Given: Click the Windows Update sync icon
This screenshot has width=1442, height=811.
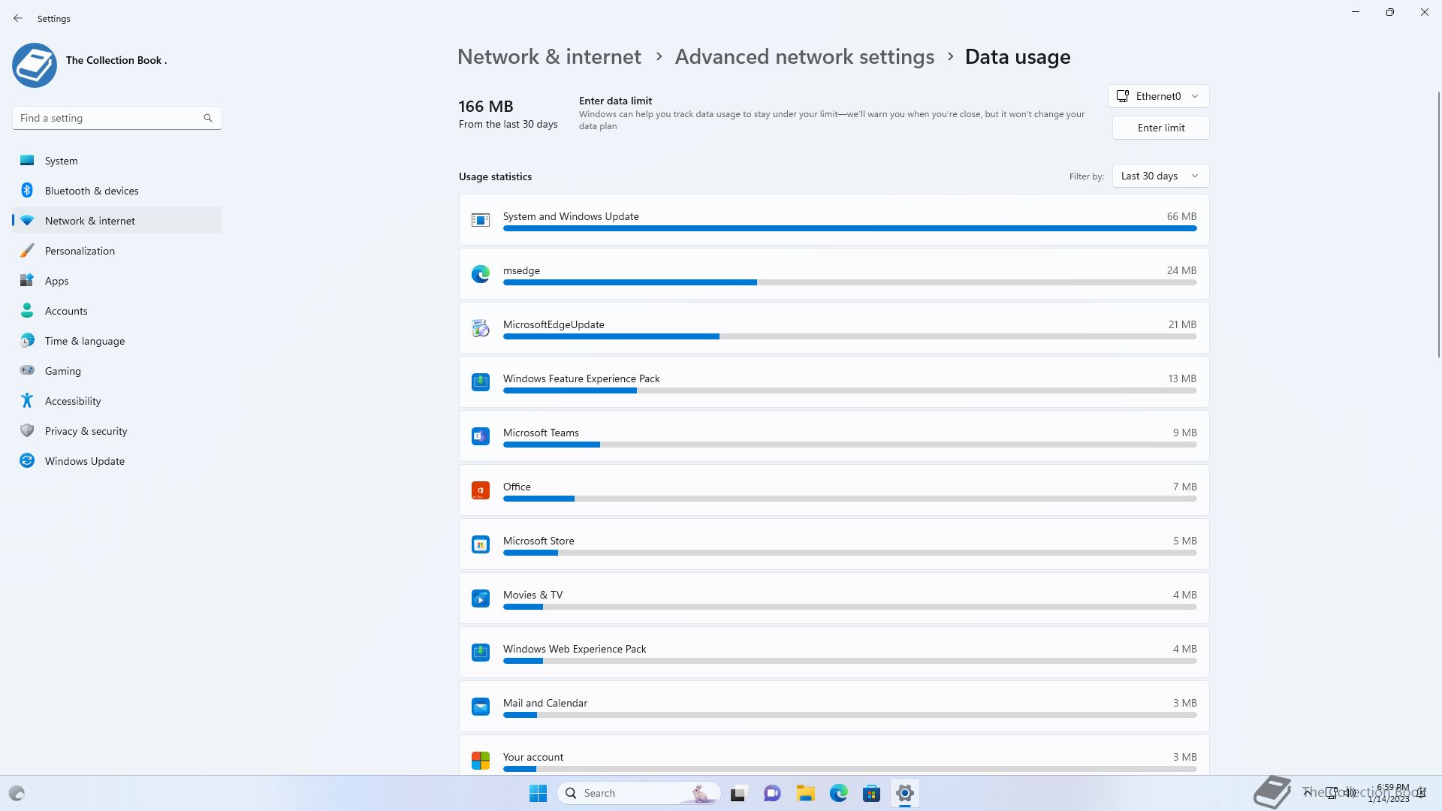Looking at the screenshot, I should coord(27,460).
